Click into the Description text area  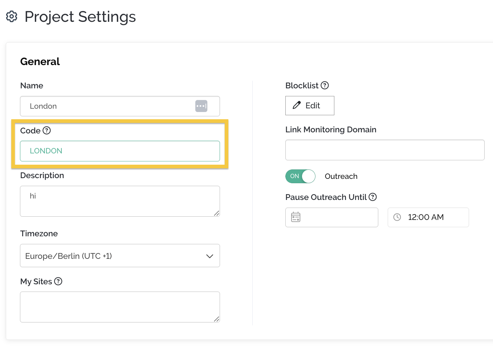[120, 201]
